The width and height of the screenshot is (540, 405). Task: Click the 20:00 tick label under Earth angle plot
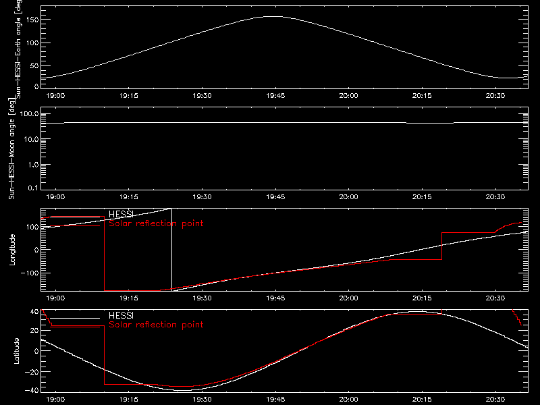[348, 96]
